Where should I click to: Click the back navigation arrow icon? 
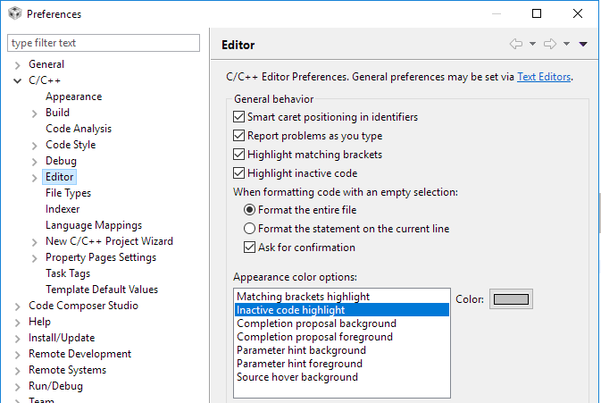point(516,44)
